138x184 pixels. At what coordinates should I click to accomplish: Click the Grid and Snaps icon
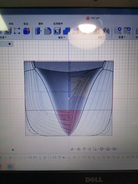(x=108, y=149)
